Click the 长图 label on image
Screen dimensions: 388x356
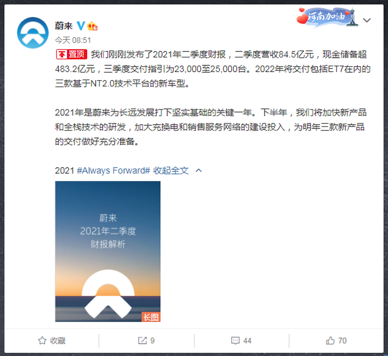coord(151,317)
